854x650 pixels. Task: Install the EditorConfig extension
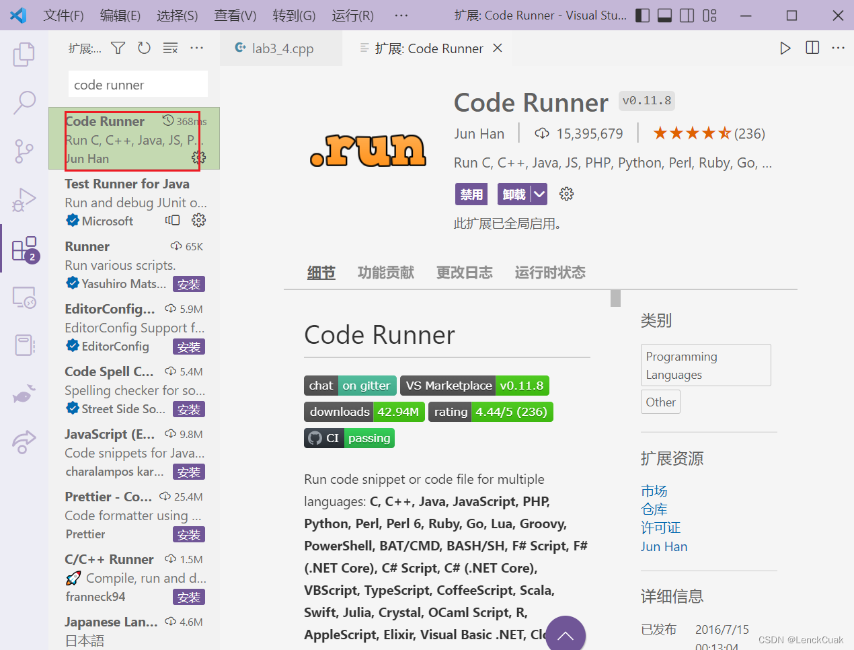point(189,347)
